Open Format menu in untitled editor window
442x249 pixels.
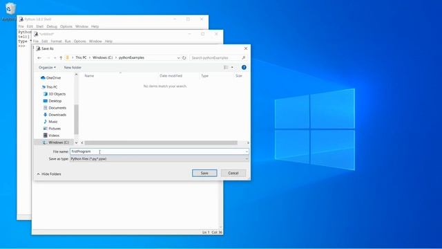point(56,41)
